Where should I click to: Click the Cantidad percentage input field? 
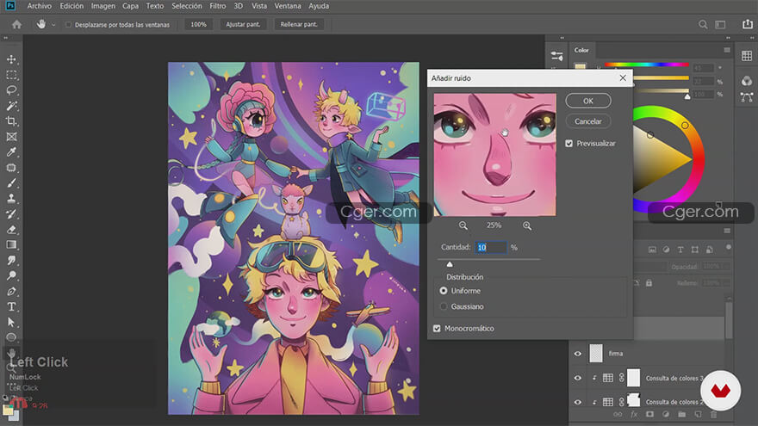[x=491, y=247]
